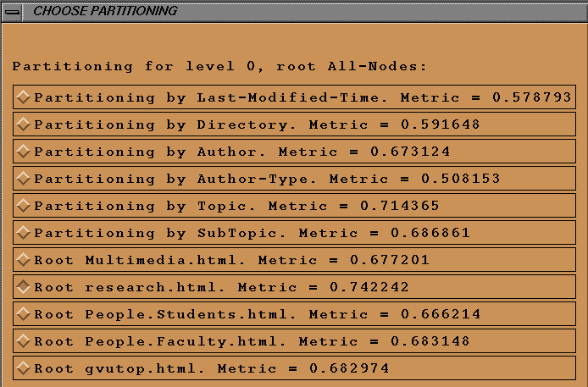Enable the diamond for Partitioning by SubTopic
588x387 pixels.
click(x=24, y=233)
